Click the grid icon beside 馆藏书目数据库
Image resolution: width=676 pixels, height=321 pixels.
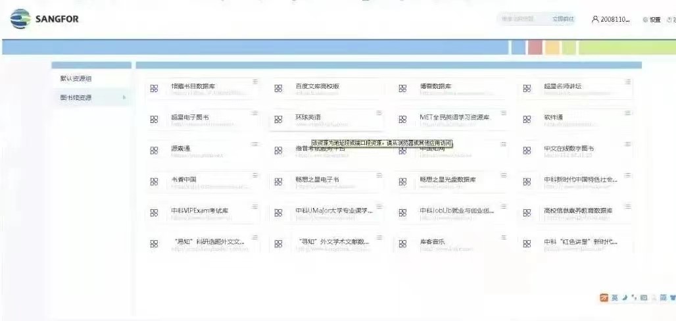click(154, 89)
